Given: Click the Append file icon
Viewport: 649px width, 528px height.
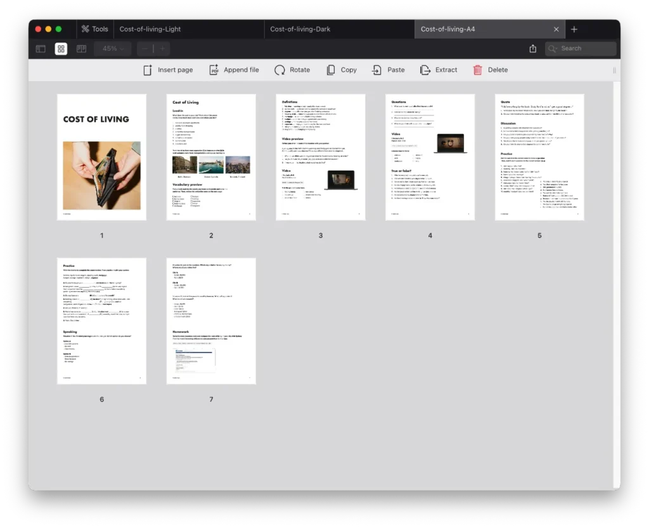Looking at the screenshot, I should coord(214,70).
